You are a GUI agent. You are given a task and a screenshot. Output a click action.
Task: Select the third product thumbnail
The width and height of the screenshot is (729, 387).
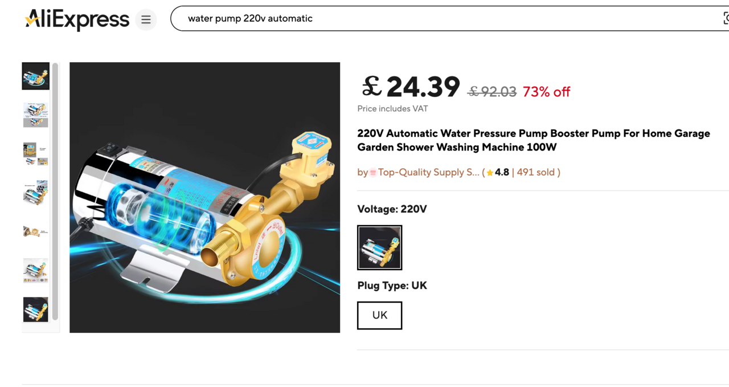coord(36,154)
